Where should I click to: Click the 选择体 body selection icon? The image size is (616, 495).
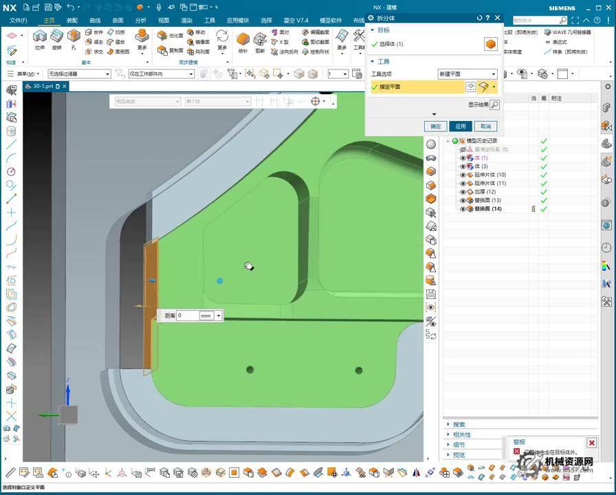point(491,44)
